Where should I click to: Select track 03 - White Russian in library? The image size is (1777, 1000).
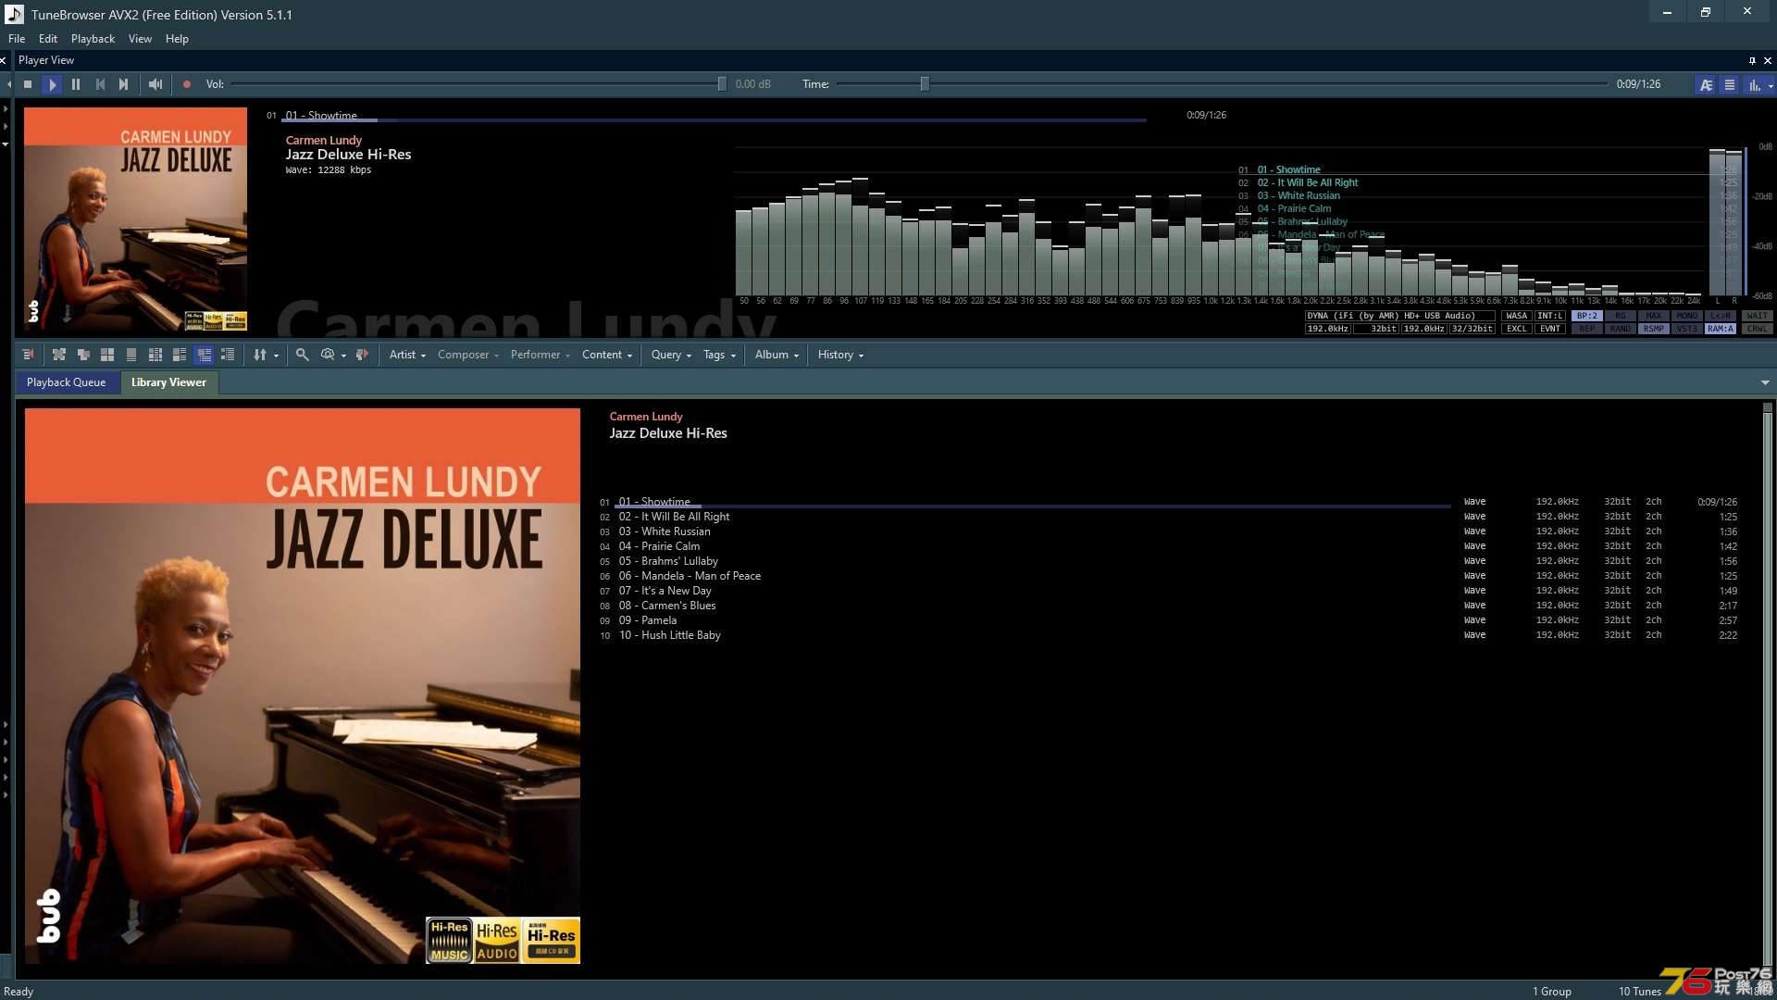[x=665, y=531]
